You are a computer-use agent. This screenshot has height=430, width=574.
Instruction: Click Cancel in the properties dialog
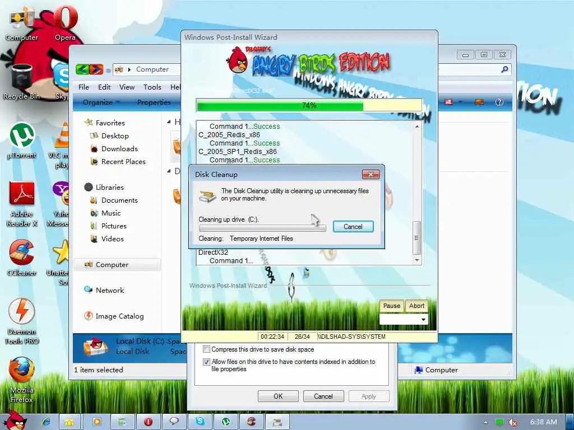pos(323,396)
